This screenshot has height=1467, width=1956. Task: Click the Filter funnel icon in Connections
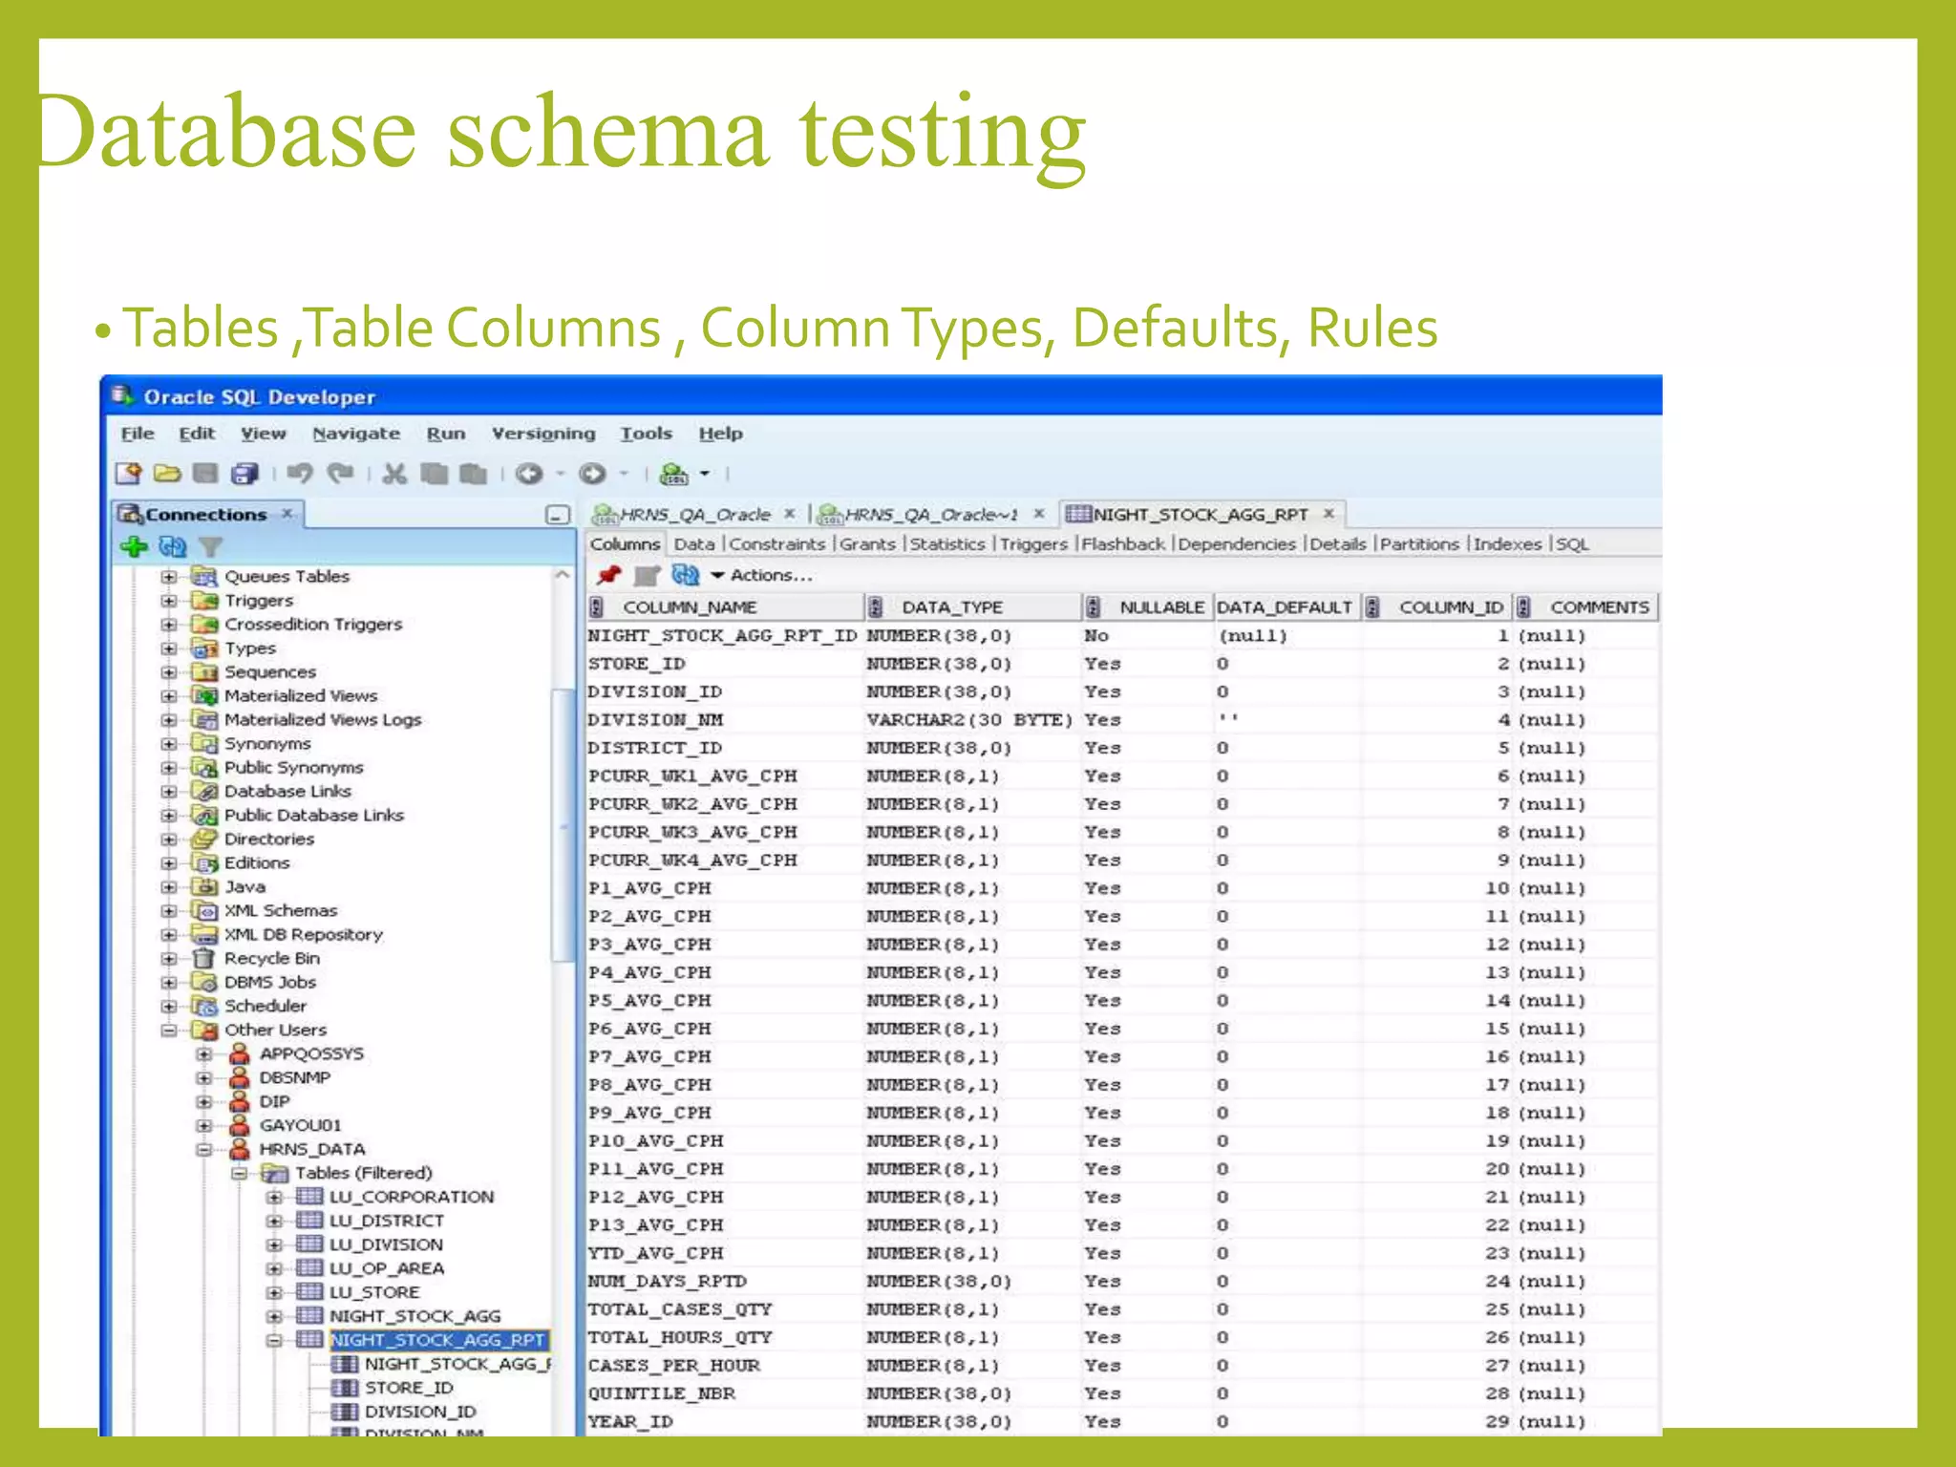(210, 546)
